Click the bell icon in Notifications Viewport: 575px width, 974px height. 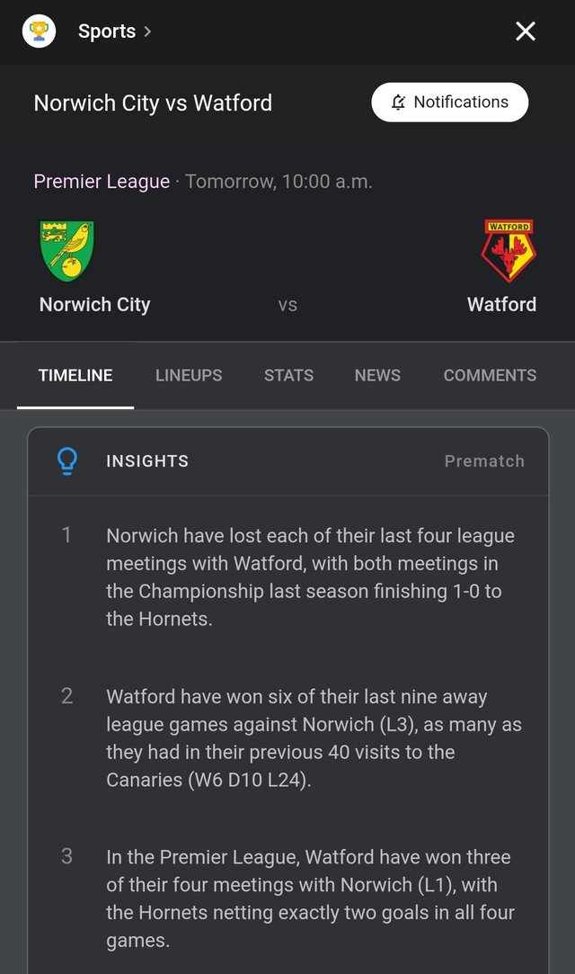(x=399, y=102)
